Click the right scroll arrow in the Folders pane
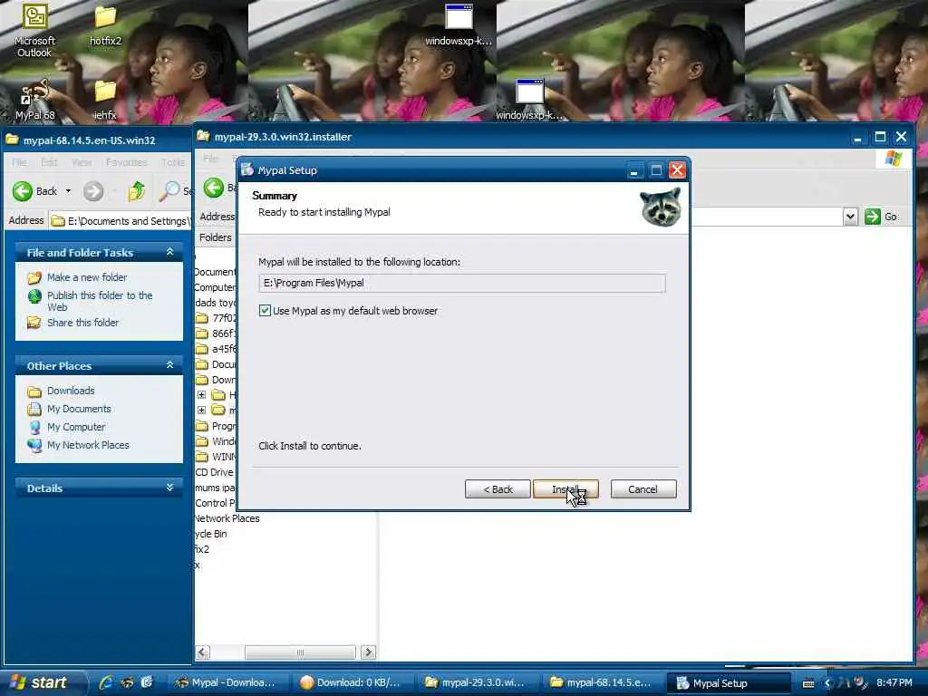This screenshot has width=928, height=696. click(368, 652)
